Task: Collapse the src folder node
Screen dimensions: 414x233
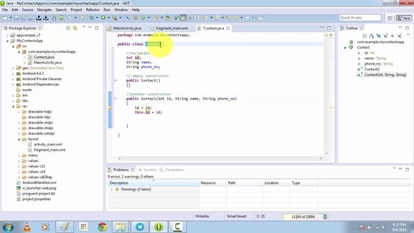Action: click(13, 46)
